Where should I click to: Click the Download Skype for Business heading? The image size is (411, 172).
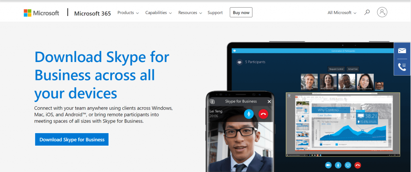point(102,75)
